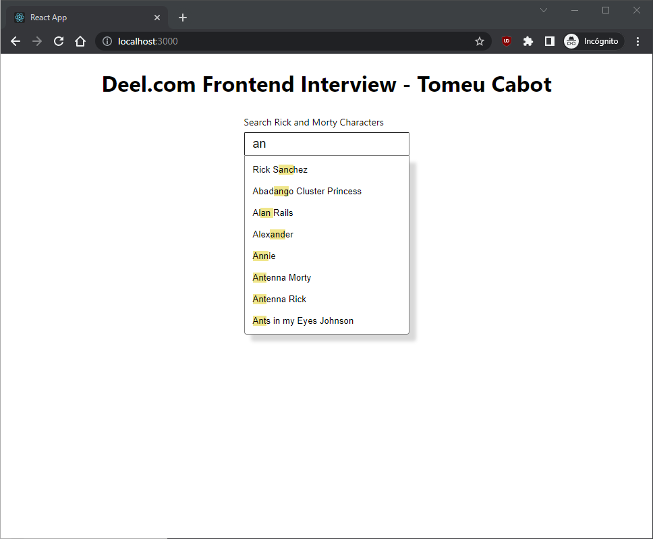This screenshot has height=539, width=653.
Task: Expand the tab search chevron
Action: (544, 10)
